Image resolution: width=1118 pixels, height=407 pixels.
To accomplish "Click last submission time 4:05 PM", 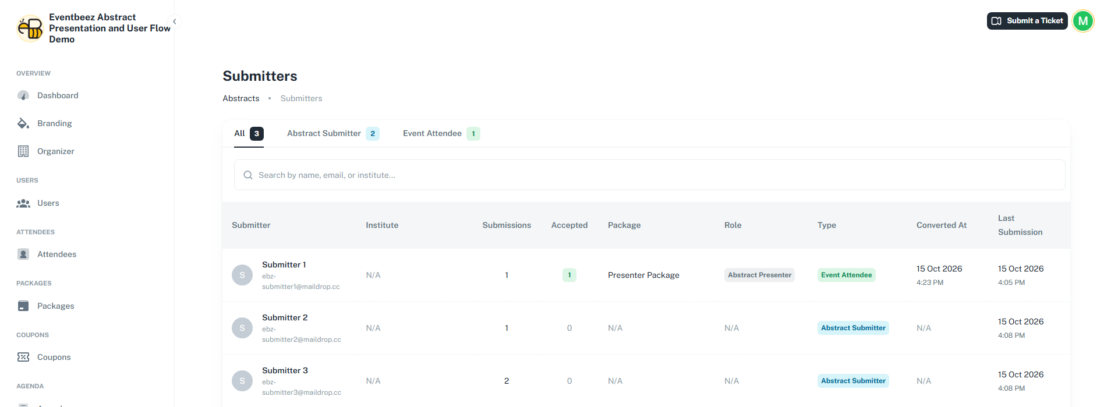I will (1011, 283).
